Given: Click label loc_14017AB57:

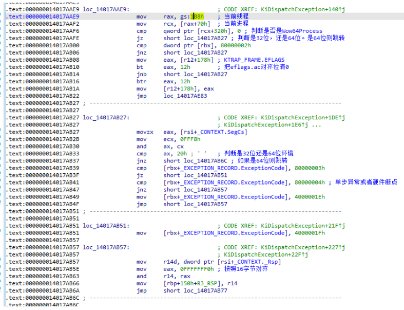Looking at the screenshot, I should point(106,247).
